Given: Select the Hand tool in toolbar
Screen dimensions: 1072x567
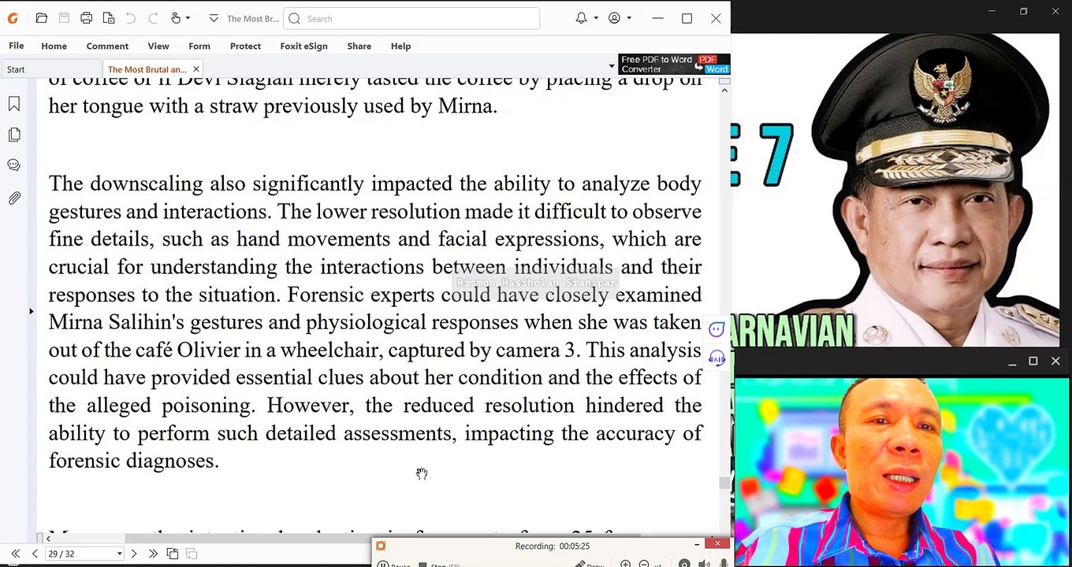Looking at the screenshot, I should pyautogui.click(x=175, y=18).
